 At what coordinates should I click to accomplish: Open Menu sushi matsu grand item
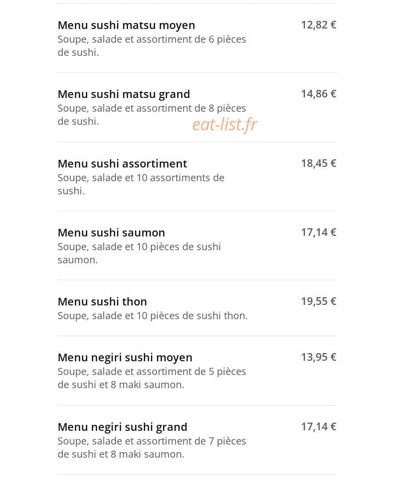(196, 107)
